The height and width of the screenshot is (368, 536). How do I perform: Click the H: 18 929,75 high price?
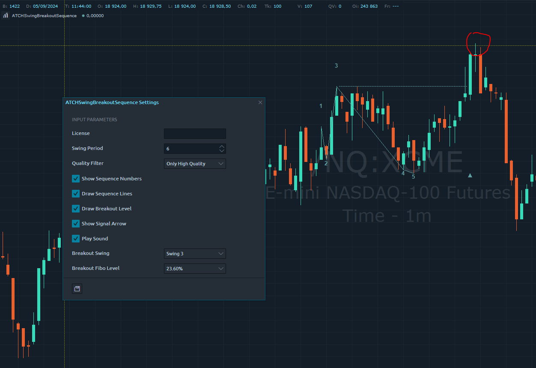pyautogui.click(x=147, y=6)
